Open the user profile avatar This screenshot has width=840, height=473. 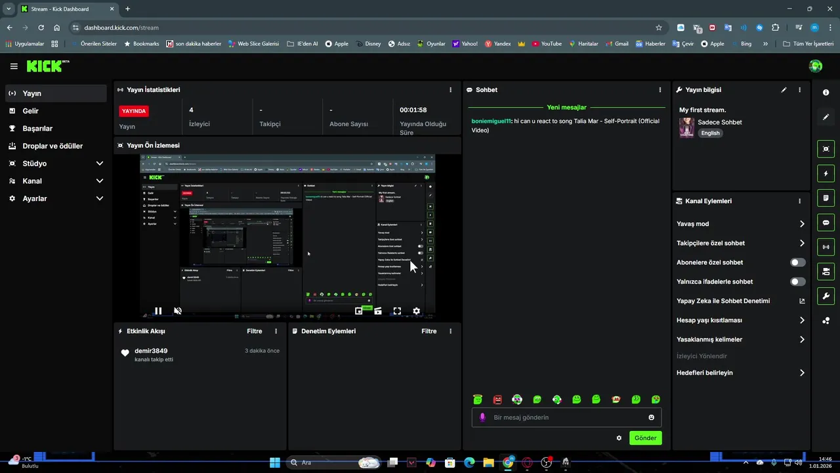[x=816, y=66]
